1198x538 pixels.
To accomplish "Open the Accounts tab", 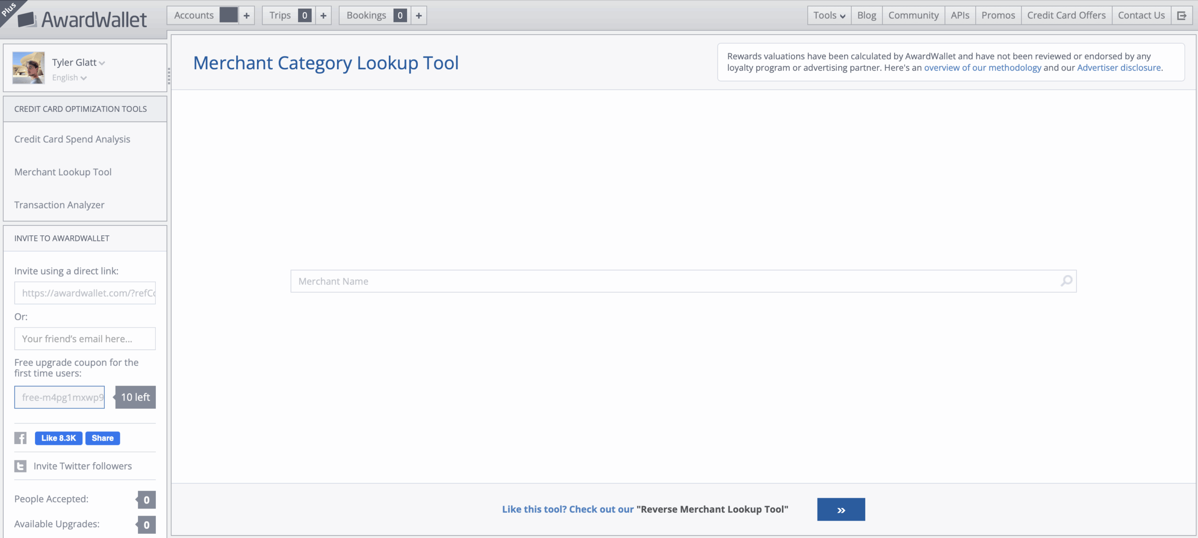I will point(194,15).
